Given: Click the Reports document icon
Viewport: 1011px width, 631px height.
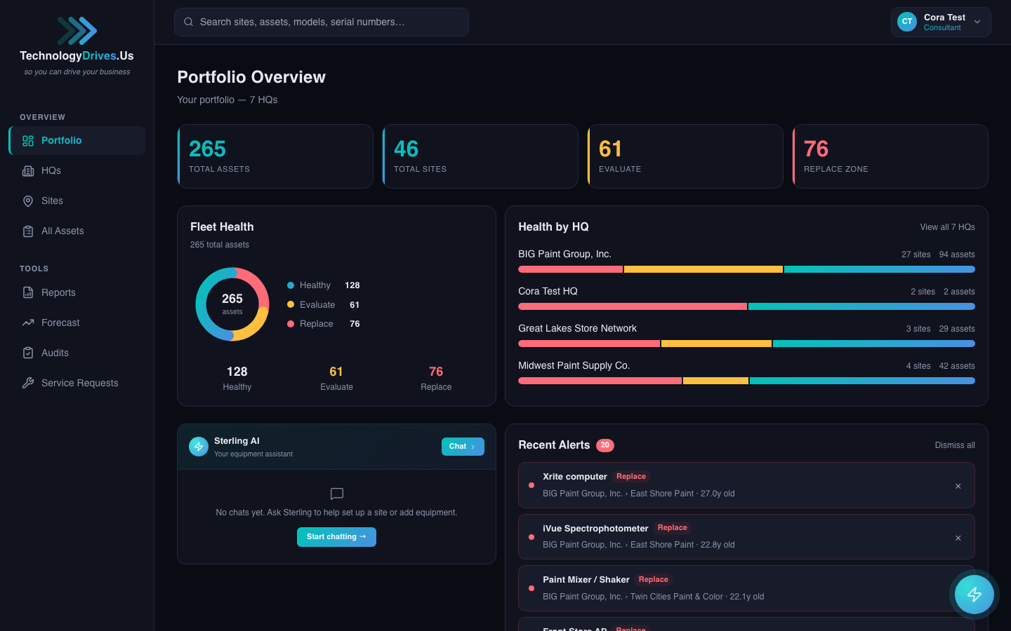Looking at the screenshot, I should click(28, 293).
